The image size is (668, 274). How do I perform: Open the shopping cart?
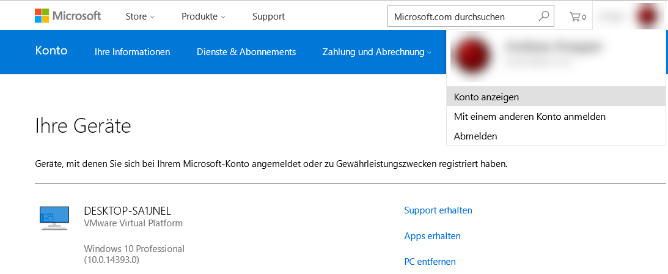578,17
